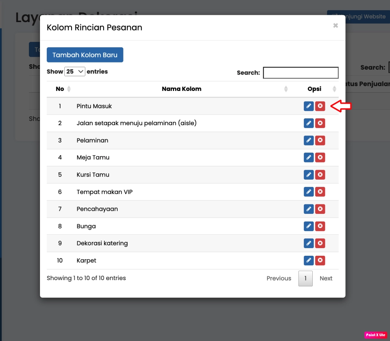This screenshot has width=390, height=341.
Task: Focus the Search input field
Action: 300,73
